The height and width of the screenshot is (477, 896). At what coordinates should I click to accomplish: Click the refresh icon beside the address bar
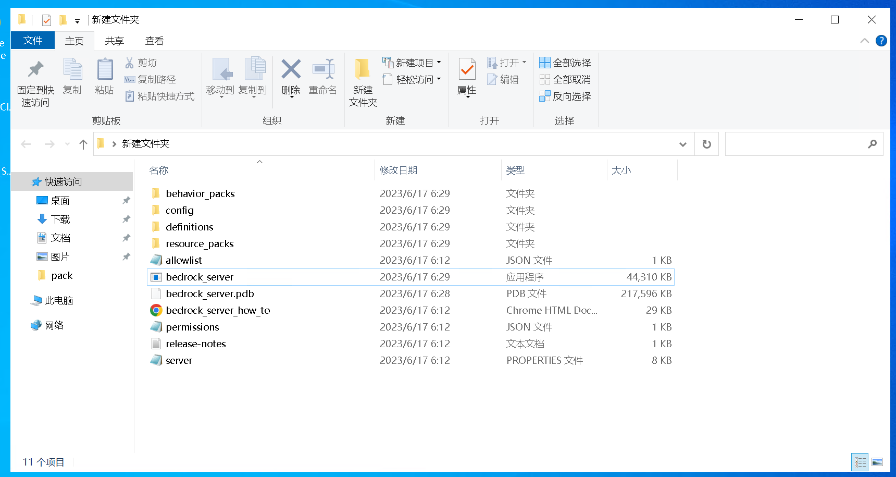tap(706, 144)
